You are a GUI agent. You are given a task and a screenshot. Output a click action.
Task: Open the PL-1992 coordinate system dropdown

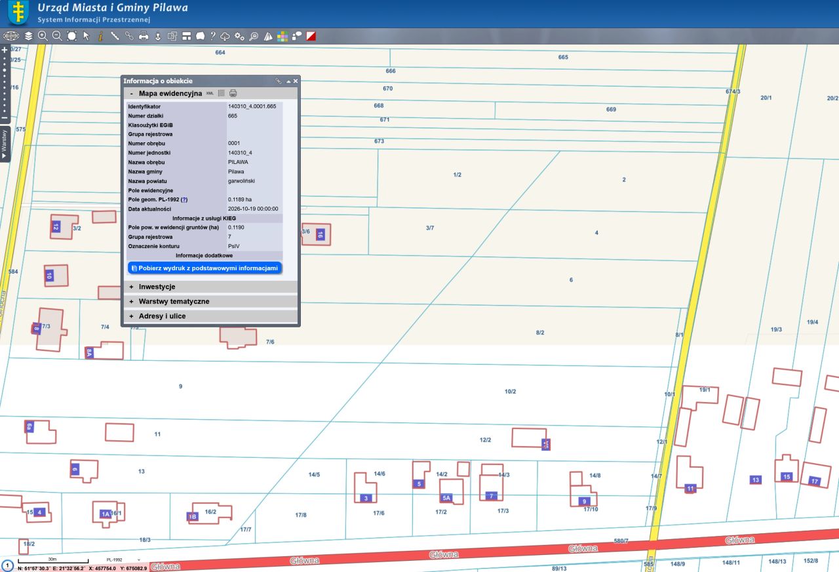[x=124, y=560]
